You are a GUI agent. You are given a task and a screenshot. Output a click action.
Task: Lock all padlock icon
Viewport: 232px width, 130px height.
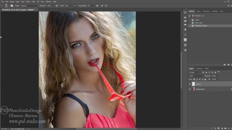pos(205,79)
